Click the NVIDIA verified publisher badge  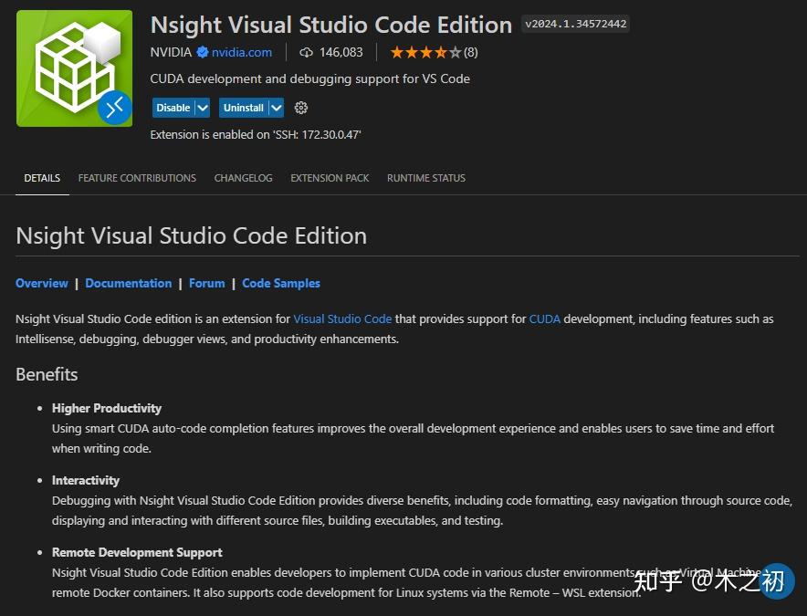[x=203, y=52]
